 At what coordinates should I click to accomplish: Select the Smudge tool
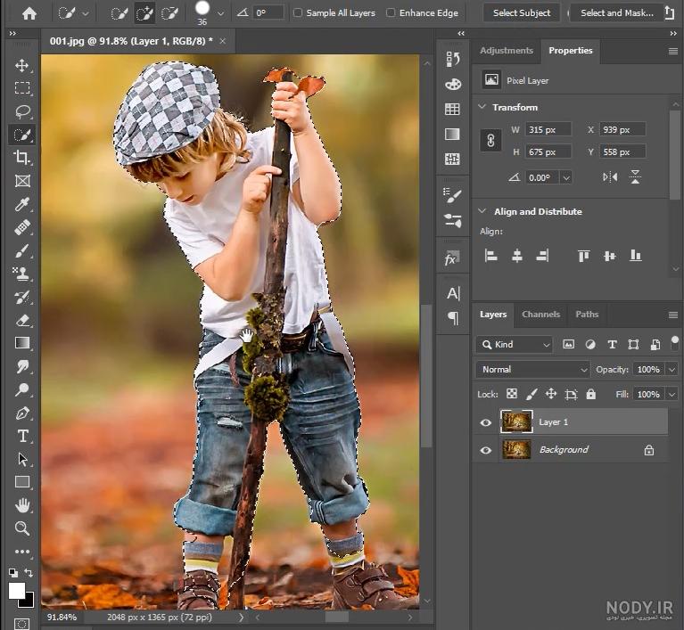pos(22,366)
